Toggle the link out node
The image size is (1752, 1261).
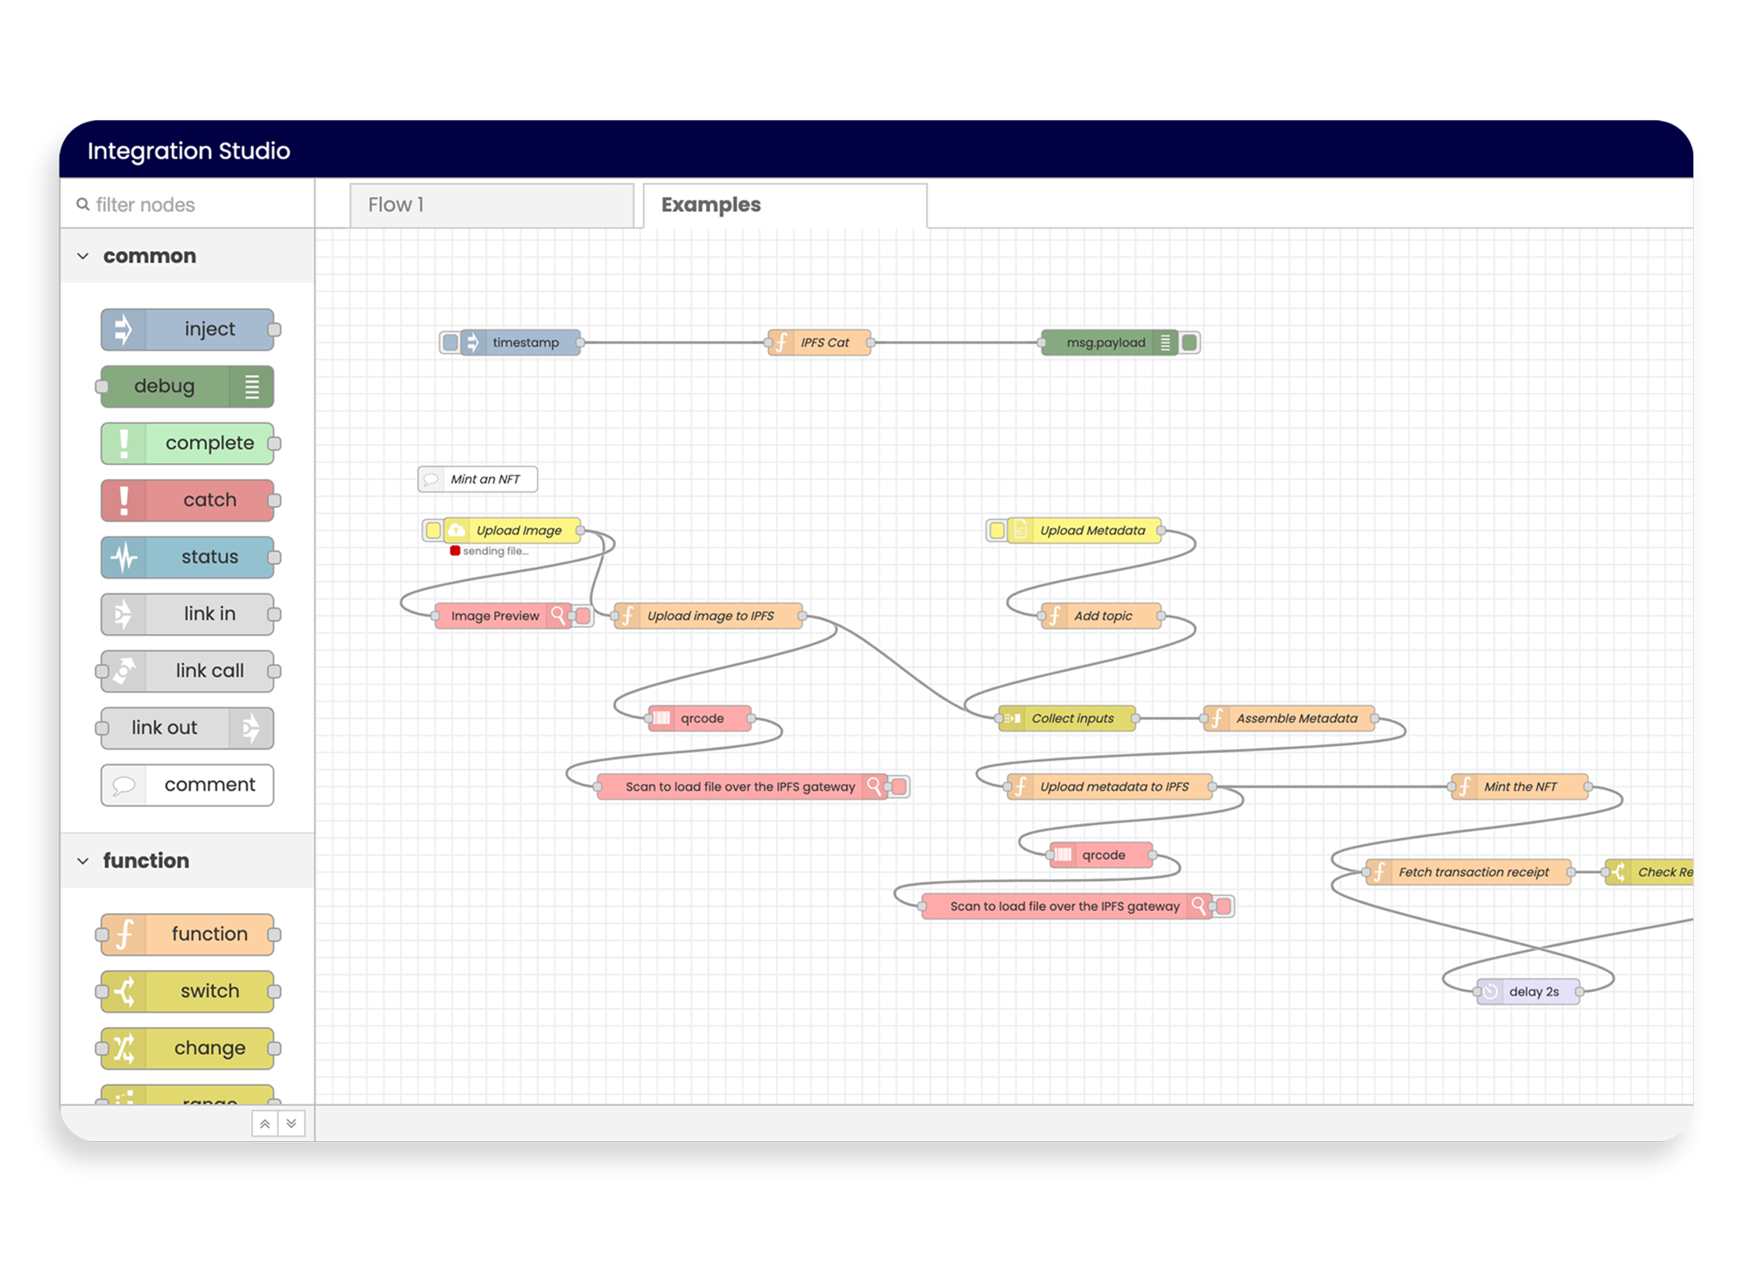pos(185,727)
